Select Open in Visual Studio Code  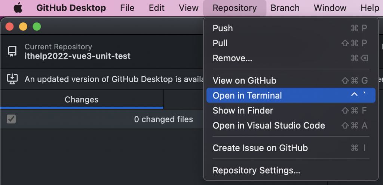(269, 126)
